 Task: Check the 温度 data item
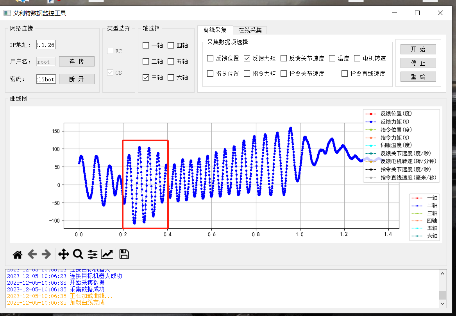tap(332, 59)
